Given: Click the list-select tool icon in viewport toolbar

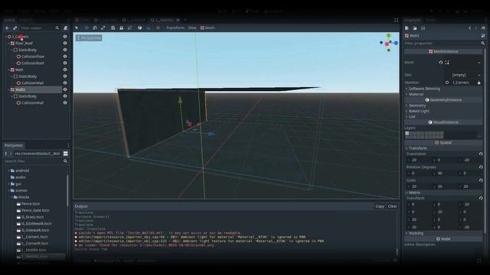Looking at the screenshot, I should pos(113,27).
